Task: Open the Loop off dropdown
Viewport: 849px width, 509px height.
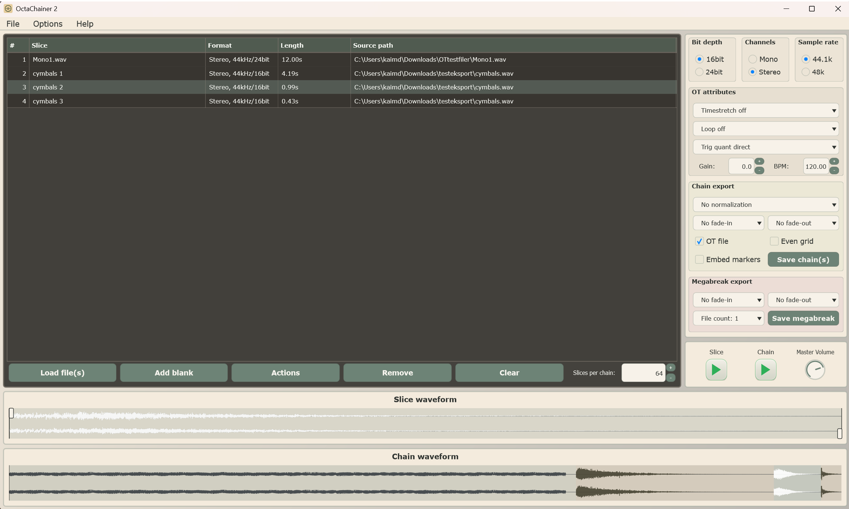Action: (x=766, y=129)
